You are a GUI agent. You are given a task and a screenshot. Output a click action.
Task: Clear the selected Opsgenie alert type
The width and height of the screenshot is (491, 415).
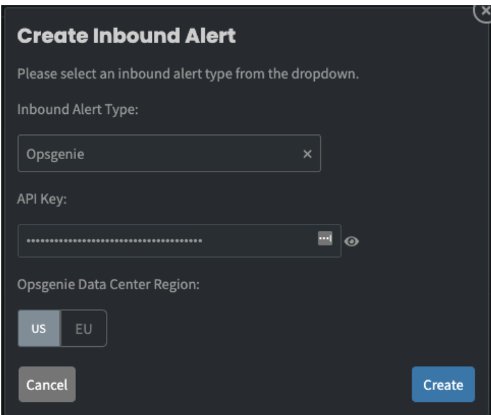click(x=307, y=154)
